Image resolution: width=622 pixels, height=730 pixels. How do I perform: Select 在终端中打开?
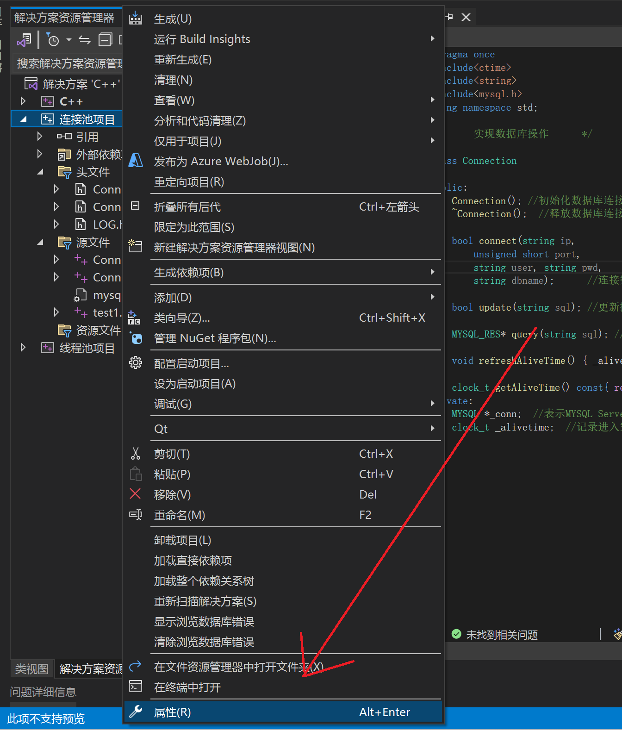[x=283, y=687]
